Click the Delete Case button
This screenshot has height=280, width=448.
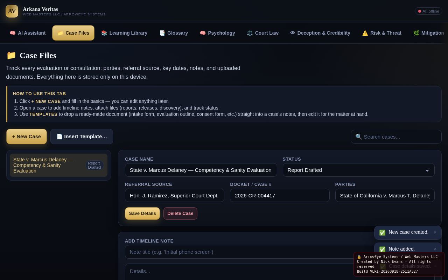[x=180, y=213]
